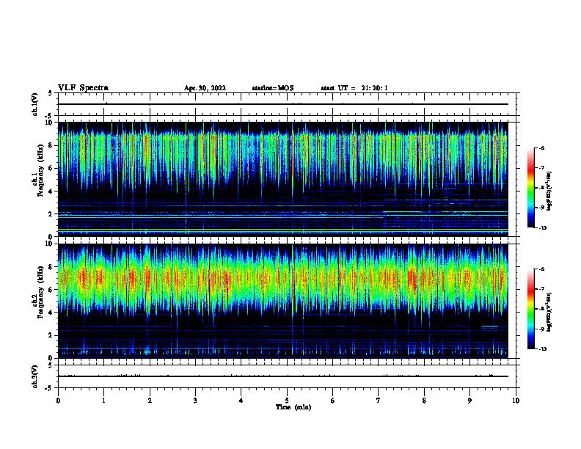Click the time axis tick label '3'
The height and width of the screenshot is (449, 581).
click(195, 401)
